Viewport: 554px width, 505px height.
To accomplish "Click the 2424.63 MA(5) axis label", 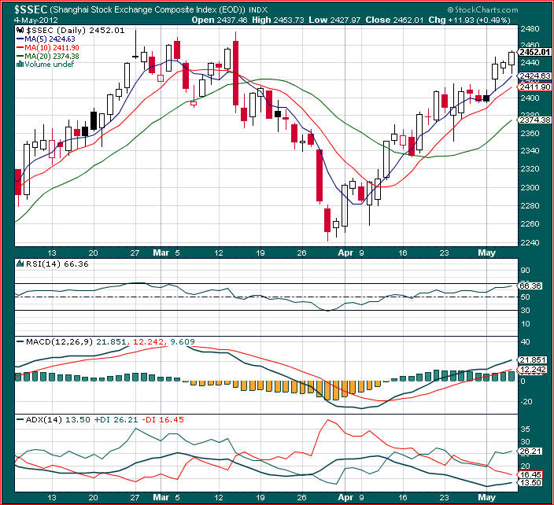I will [x=536, y=76].
